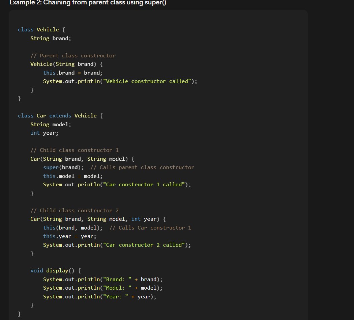Click the line "class Vehicle {"
Viewport: 354px width, 320px height.
[41, 30]
